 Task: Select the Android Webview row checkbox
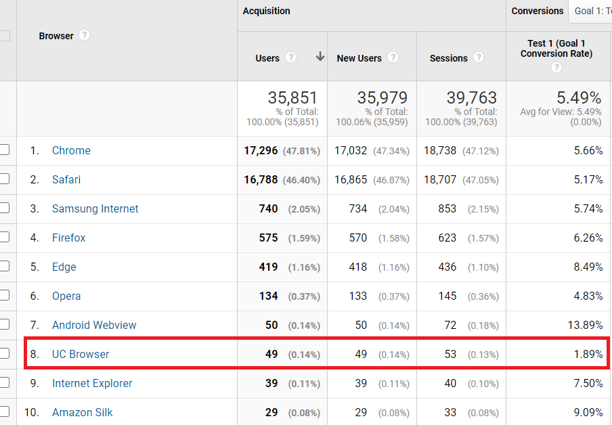[4, 324]
